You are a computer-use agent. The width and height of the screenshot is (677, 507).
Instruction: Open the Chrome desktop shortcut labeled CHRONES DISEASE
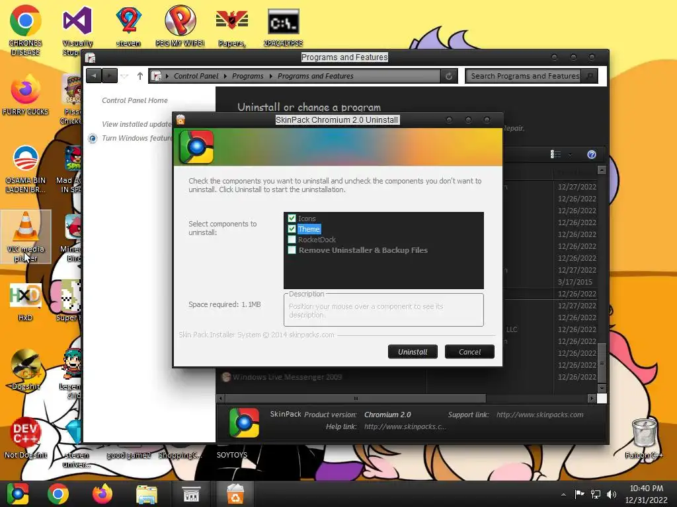pyautogui.click(x=26, y=30)
